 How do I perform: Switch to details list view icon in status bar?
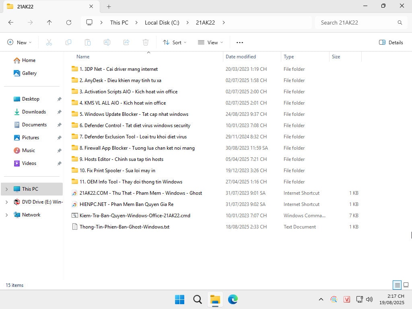(x=397, y=285)
